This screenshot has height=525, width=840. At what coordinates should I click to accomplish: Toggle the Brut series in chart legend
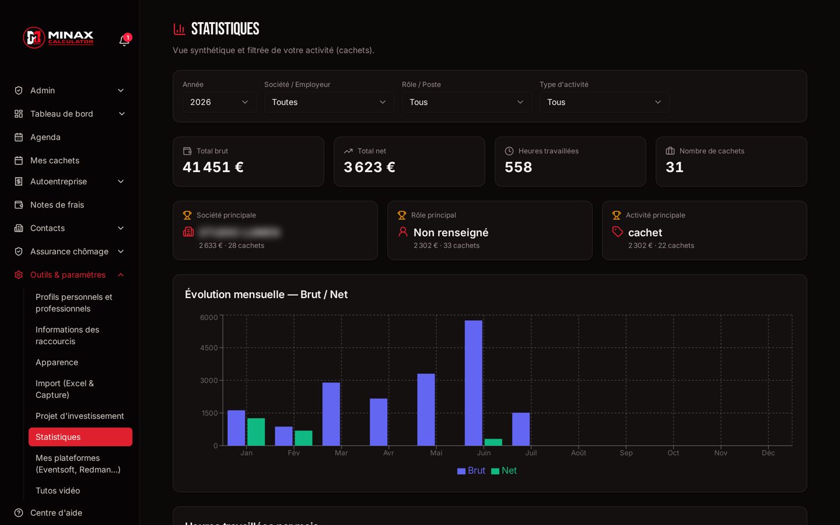471,471
